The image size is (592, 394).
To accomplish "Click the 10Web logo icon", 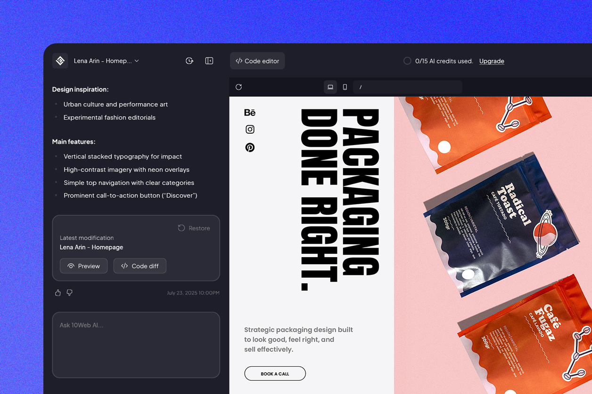I will pos(60,61).
